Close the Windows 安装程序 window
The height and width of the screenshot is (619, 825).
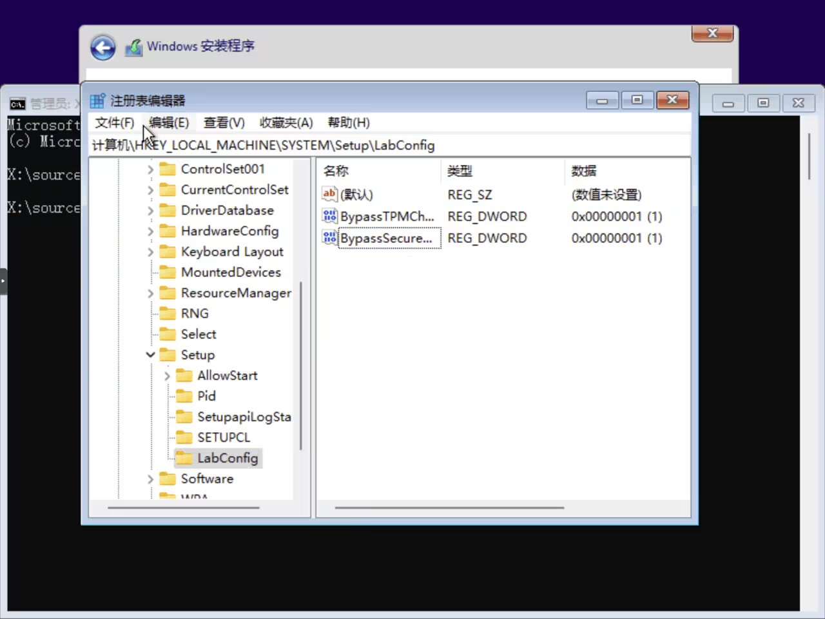(712, 33)
